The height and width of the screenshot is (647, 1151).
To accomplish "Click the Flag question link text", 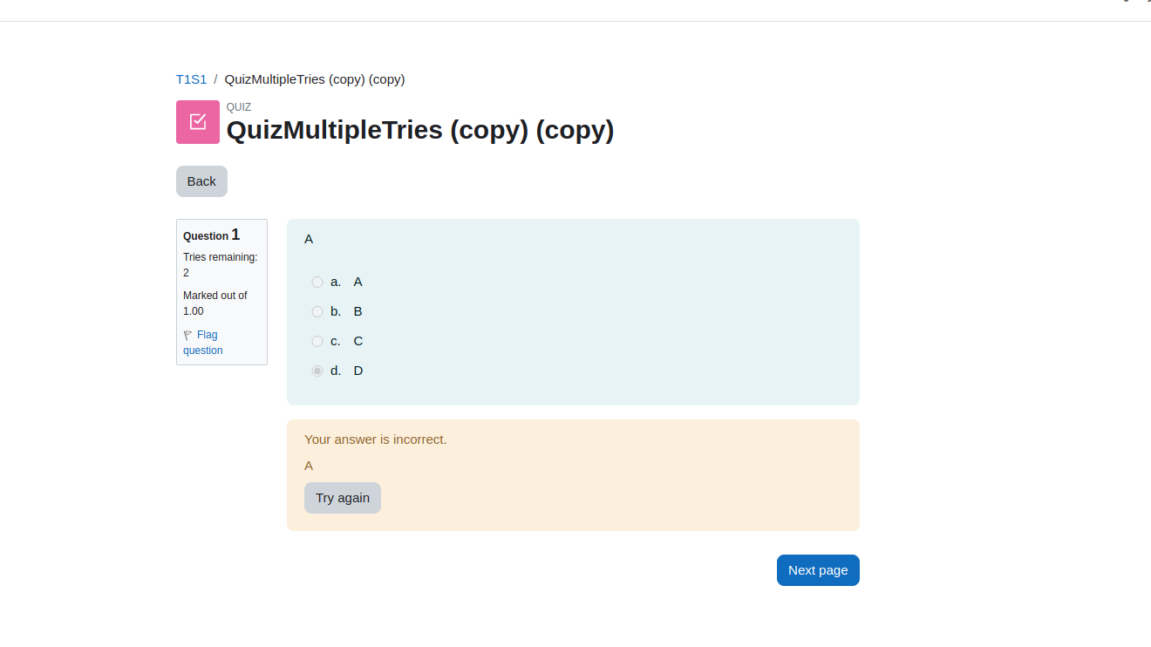I will coord(203,343).
